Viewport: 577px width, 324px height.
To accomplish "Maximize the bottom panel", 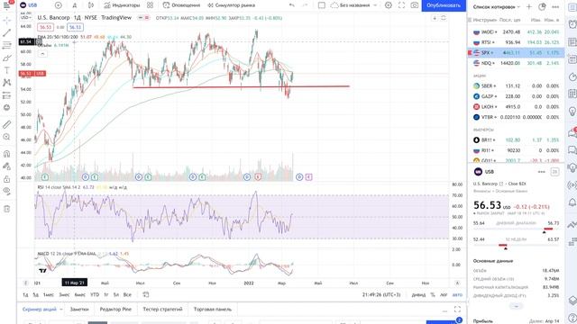I will (457, 310).
